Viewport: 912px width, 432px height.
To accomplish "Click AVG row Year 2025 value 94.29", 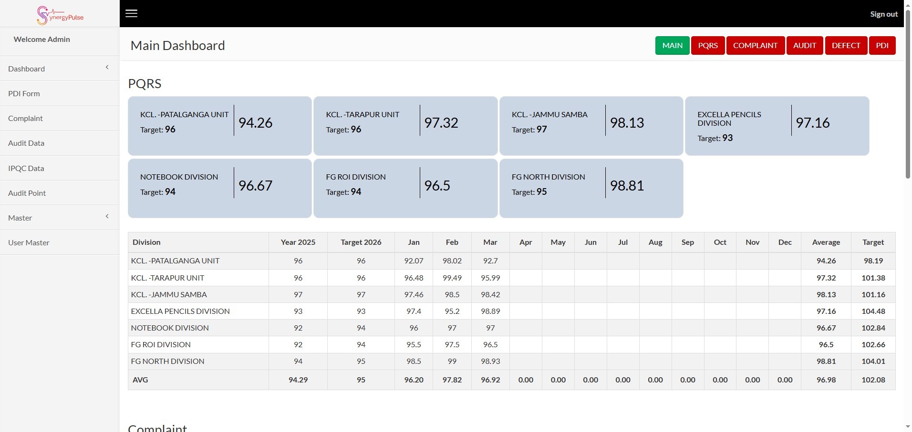I will pos(298,380).
